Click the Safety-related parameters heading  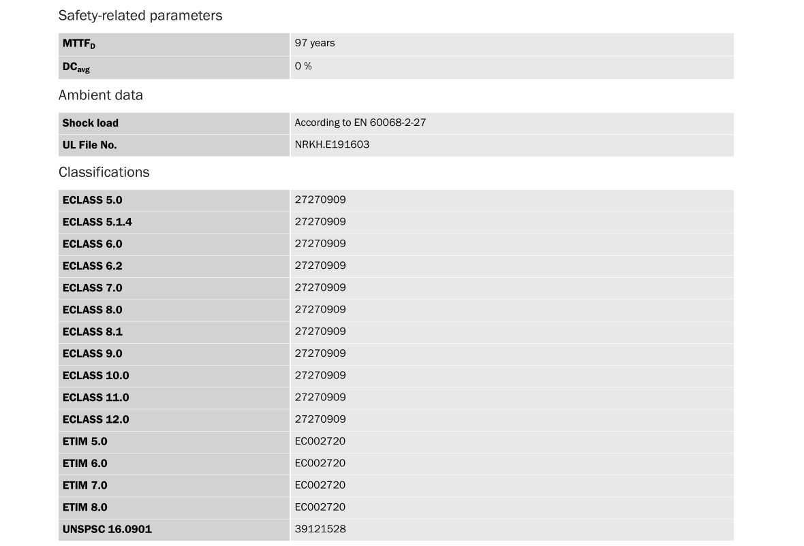coord(140,15)
